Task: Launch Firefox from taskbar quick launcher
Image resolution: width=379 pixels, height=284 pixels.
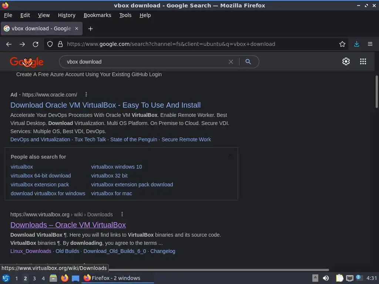Action: (64, 278)
